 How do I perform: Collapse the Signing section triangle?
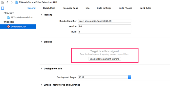pos(41,42)
